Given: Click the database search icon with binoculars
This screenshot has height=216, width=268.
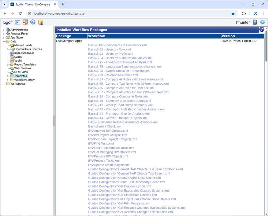Looking at the screenshot, I should 40,22.
